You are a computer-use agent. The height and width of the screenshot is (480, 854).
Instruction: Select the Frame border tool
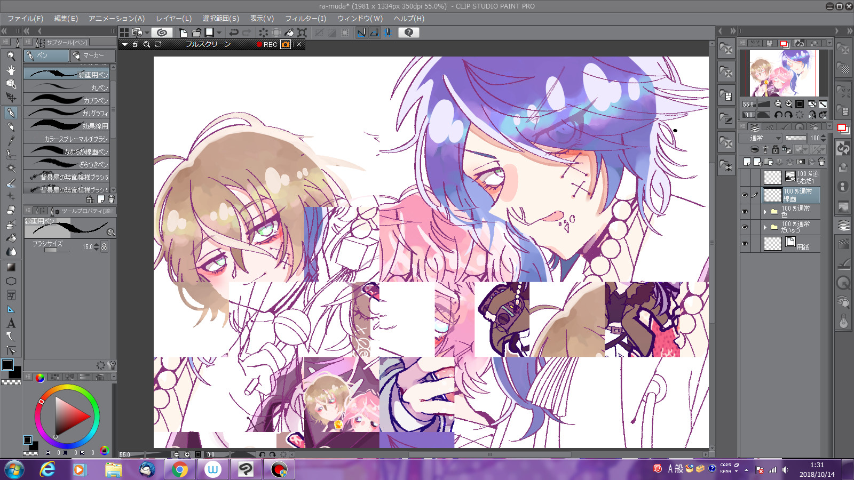(x=11, y=295)
